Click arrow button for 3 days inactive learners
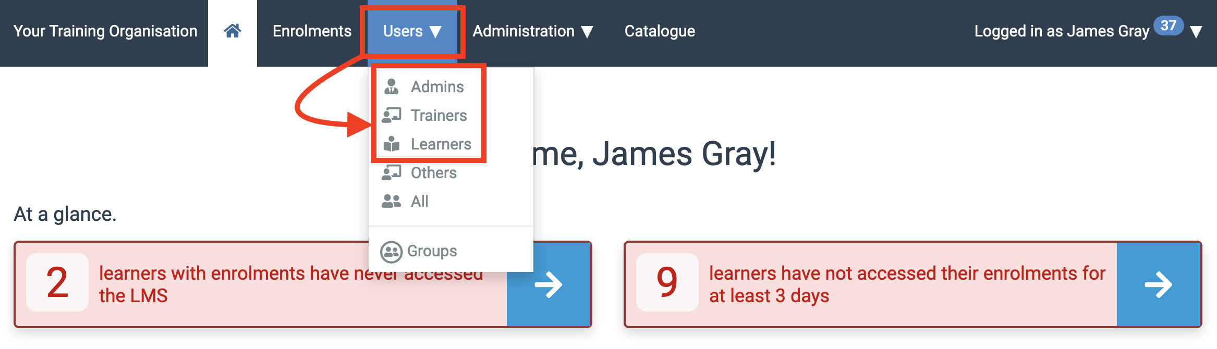 click(x=1159, y=284)
